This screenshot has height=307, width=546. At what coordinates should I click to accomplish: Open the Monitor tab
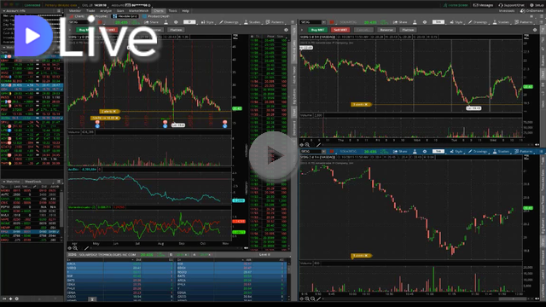click(75, 11)
